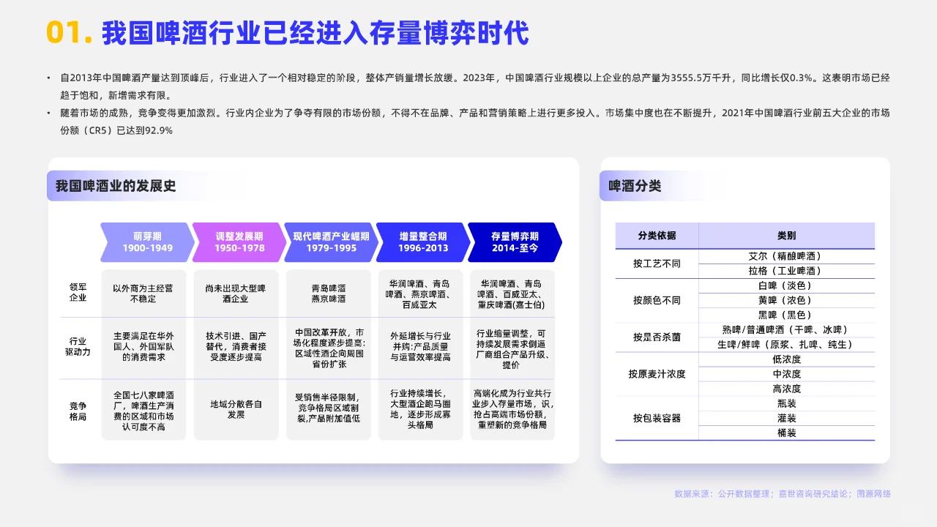Click the '技术引进、国产替代' cell
The height and width of the screenshot is (527, 937).
[236, 347]
